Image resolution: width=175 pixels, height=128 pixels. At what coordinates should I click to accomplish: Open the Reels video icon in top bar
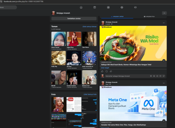94,7
